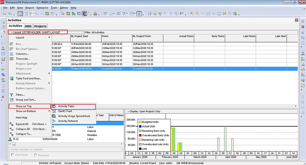
Task: Click the horizontal split layout icon
Action: coord(208,14)
